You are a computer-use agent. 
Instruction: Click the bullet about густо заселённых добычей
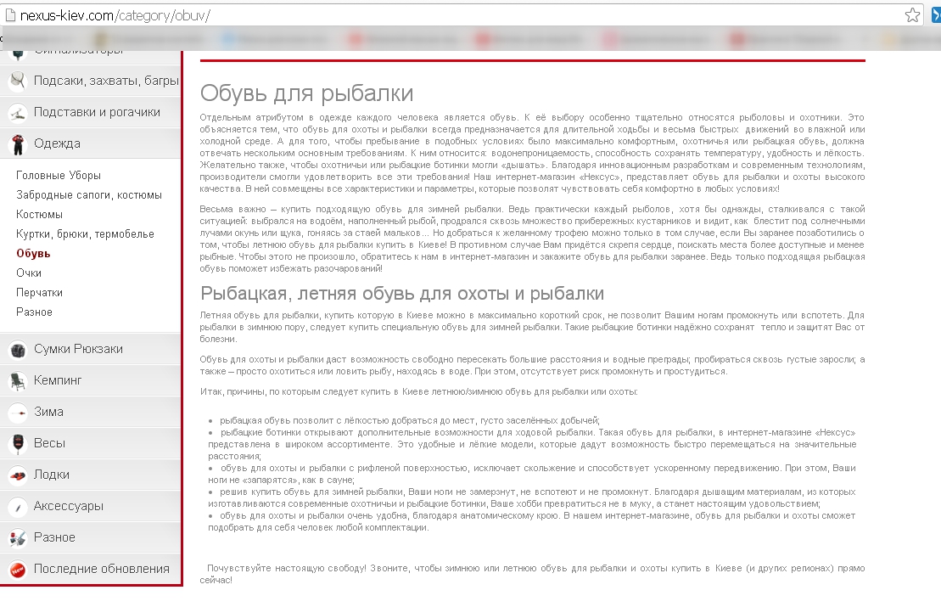(x=409, y=421)
